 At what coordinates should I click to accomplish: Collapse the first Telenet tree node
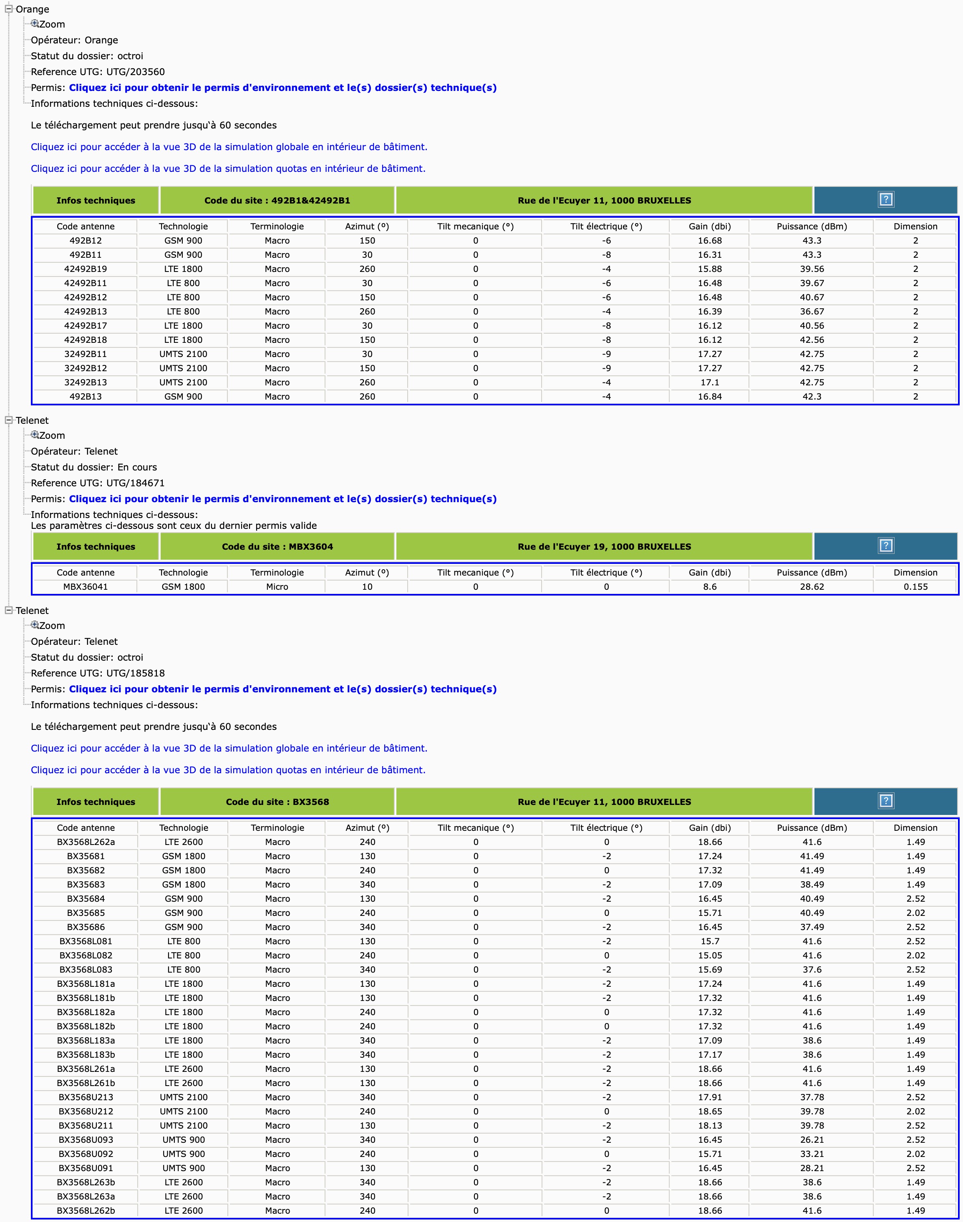pyautogui.click(x=8, y=420)
